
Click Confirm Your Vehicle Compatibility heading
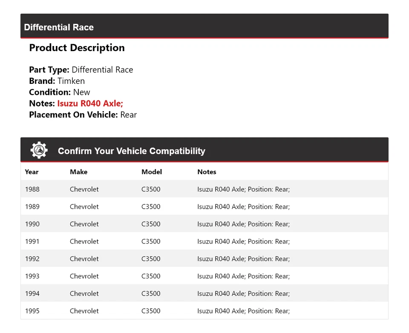point(131,151)
